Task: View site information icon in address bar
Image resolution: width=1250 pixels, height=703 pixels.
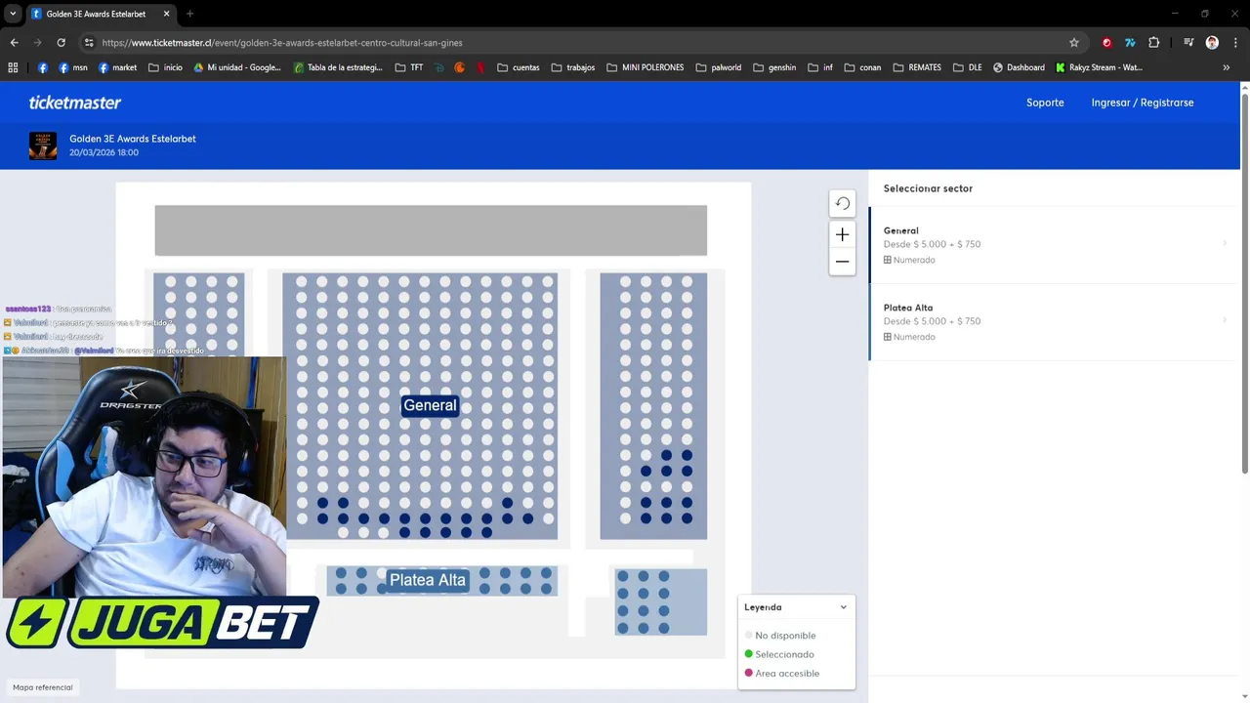Action: pyautogui.click(x=89, y=43)
